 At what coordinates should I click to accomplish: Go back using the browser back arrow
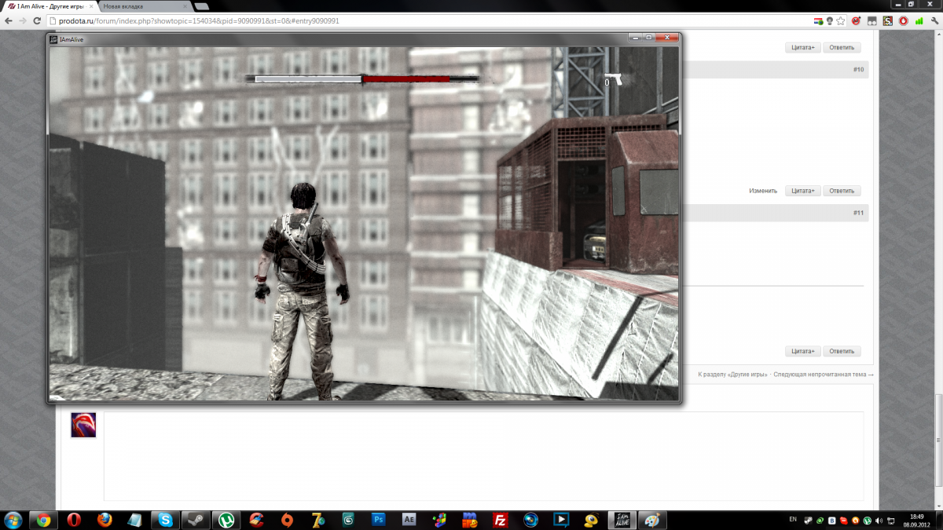(8, 21)
